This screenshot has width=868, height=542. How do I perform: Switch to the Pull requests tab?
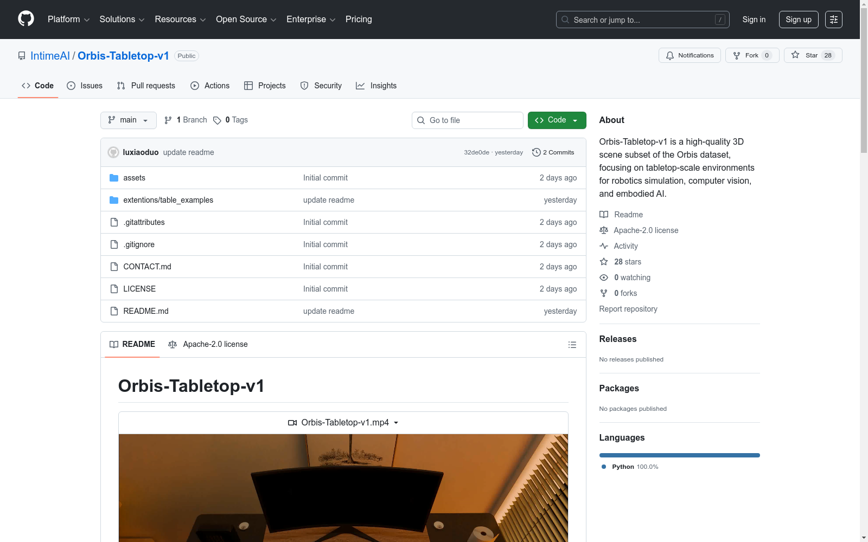coord(146,86)
